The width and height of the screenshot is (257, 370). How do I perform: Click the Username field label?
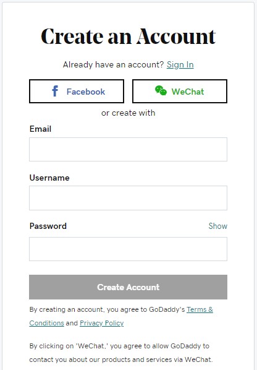49,178
